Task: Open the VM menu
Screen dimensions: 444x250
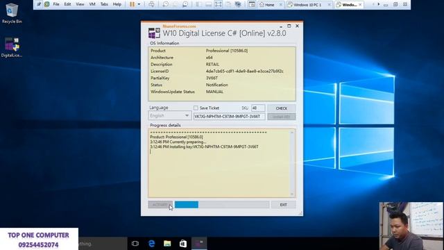Action: tap(92, 4)
